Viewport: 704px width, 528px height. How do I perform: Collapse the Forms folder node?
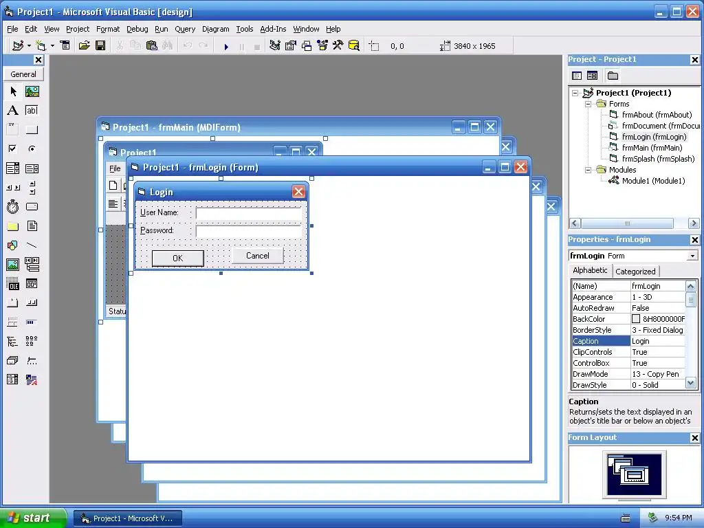[588, 104]
